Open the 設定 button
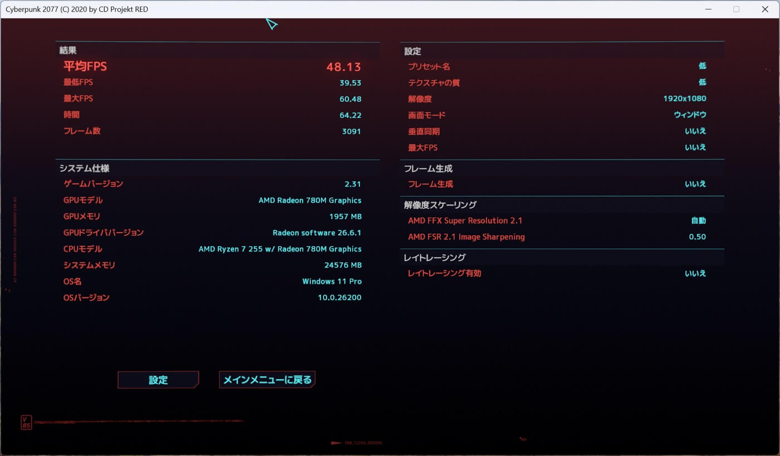Screen dimensions: 780x456 point(158,380)
